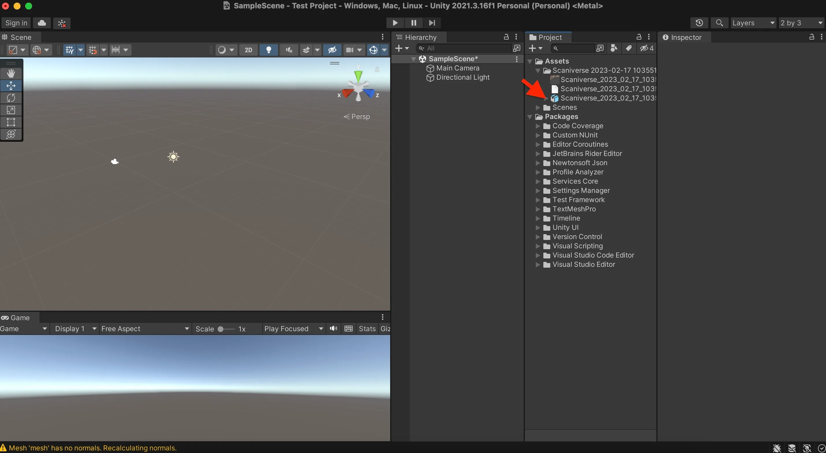
Task: Toggle scene lighting bulb
Action: (269, 50)
